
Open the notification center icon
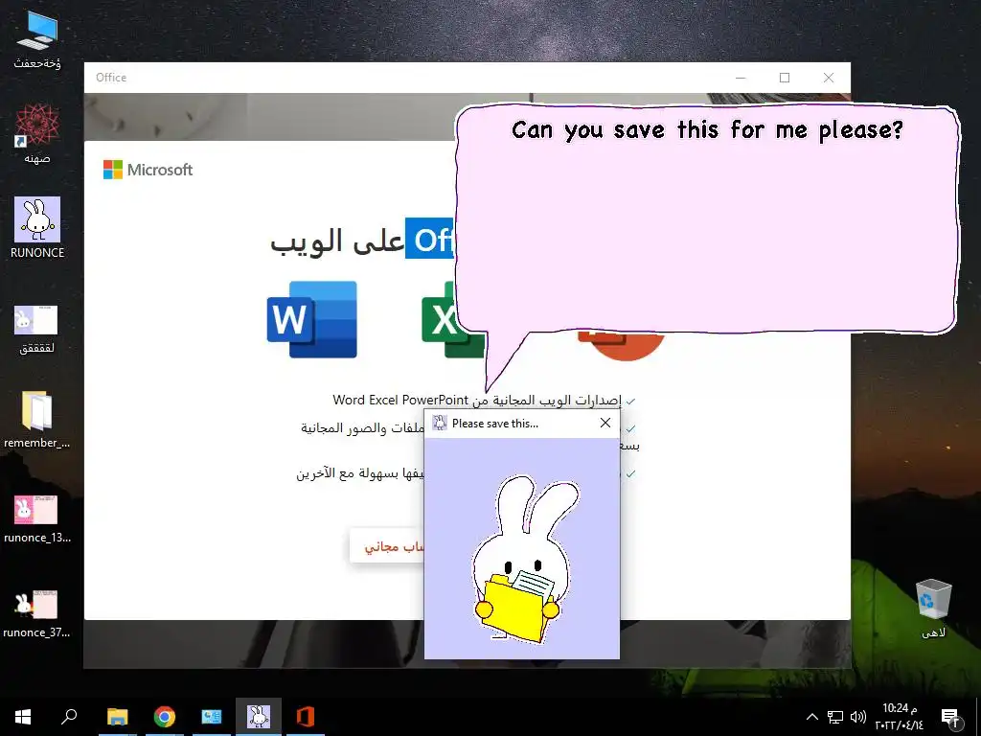coord(950,717)
